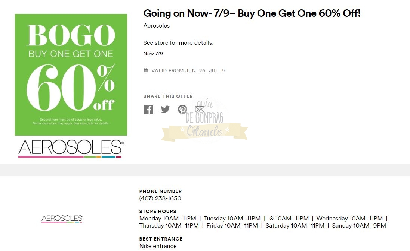Image resolution: width=410 pixels, height=251 pixels.
Task: Share this offer on Facebook
Action: pyautogui.click(x=148, y=109)
